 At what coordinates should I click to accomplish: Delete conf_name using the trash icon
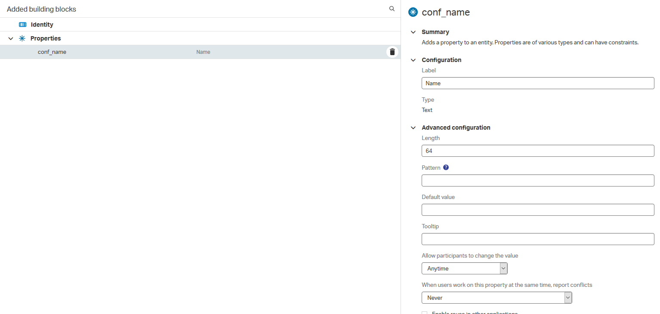(392, 52)
